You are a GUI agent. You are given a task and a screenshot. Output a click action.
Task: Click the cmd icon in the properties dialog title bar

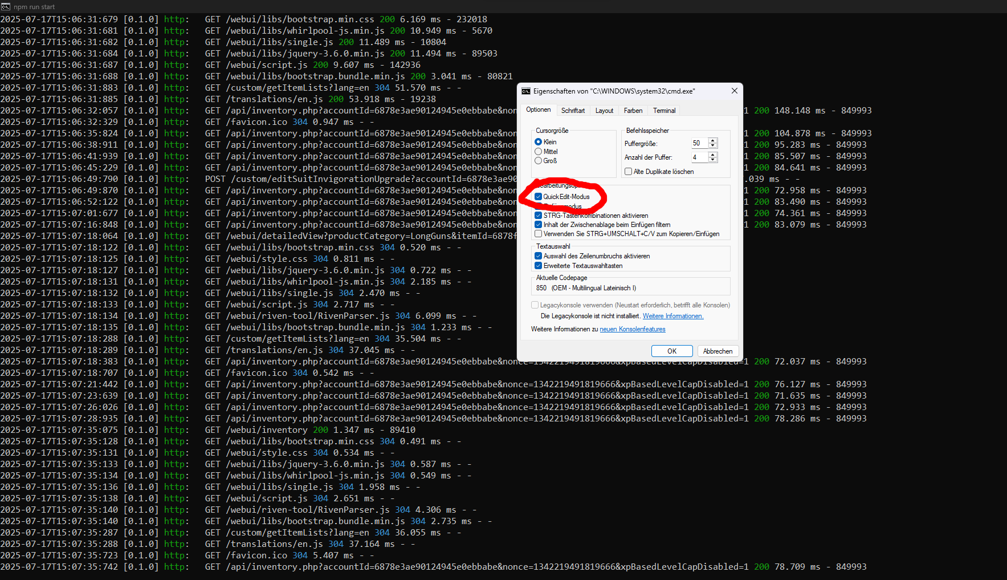(x=525, y=91)
